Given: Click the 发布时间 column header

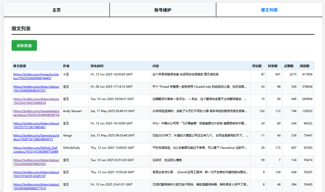Looking at the screenshot, I should click(120, 66).
